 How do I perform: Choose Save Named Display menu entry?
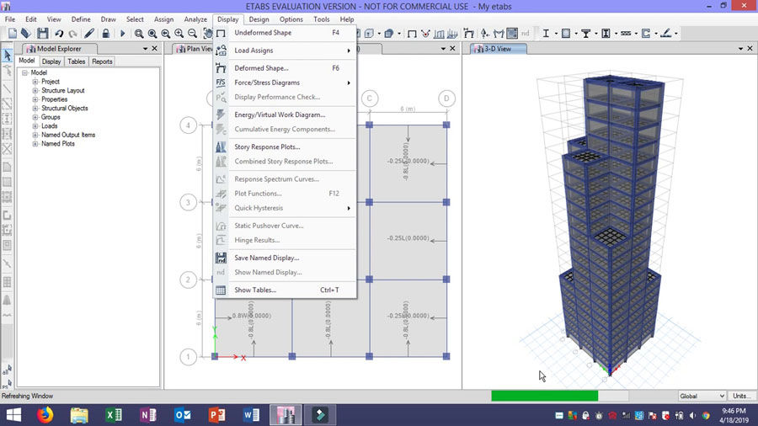(285, 258)
